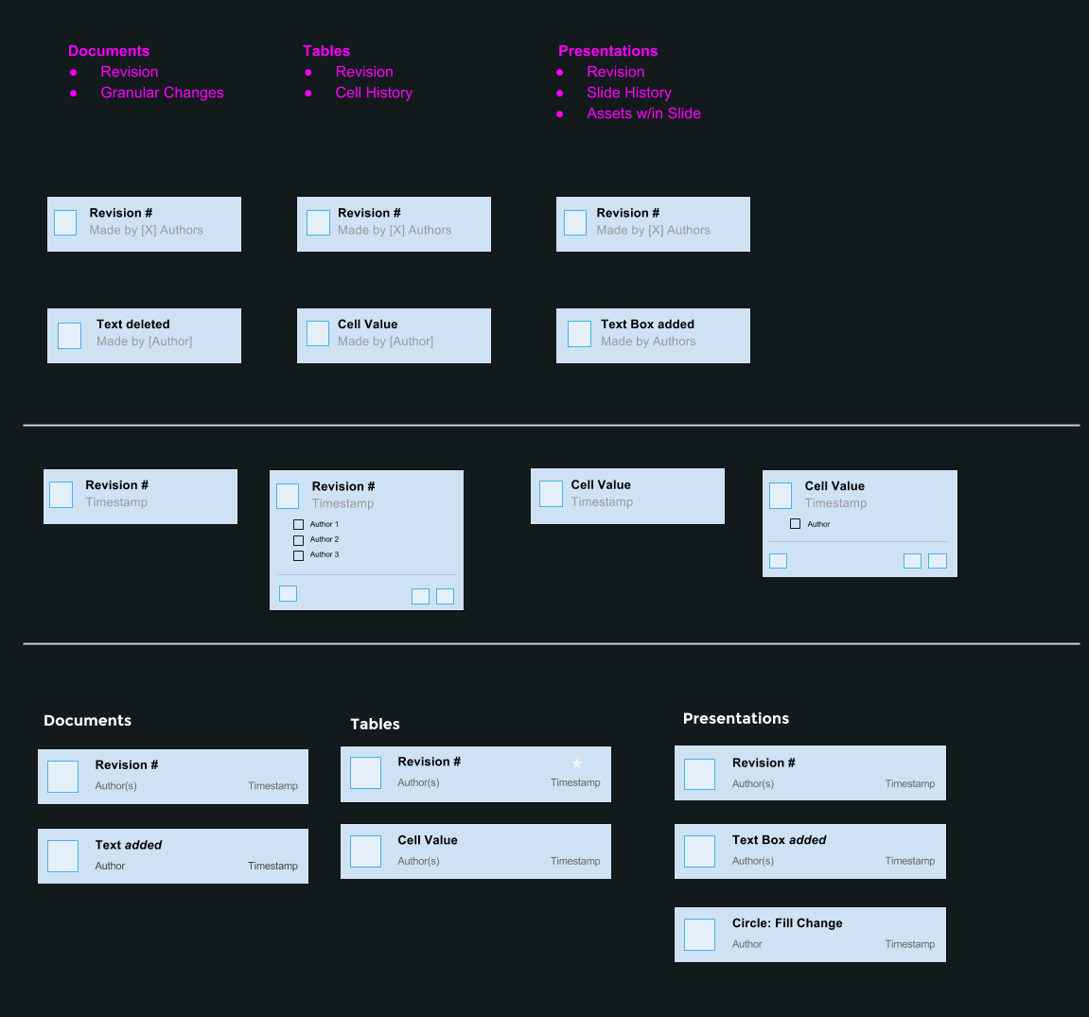Click rightmost footer icon in expanded Revision card
Viewport: 1089px width, 1017px height.
coord(446,596)
